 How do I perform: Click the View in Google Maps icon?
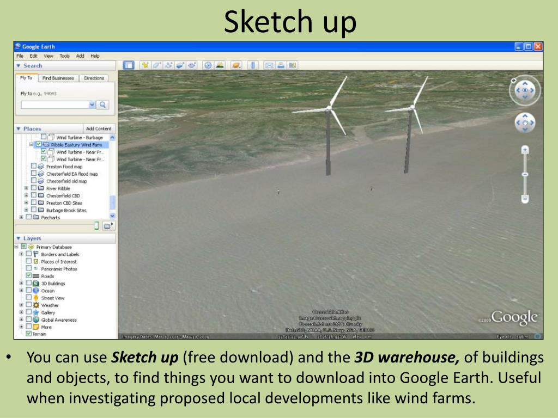tap(293, 65)
